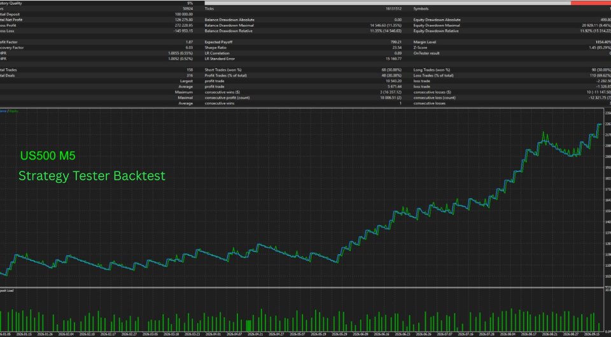Click the 2026.01.15 date on the chart axis
Image resolution: width=611 pixels, height=337 pixels.
click(x=25, y=334)
